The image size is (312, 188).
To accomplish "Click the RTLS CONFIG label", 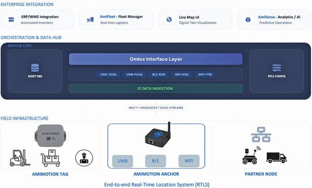I will tap(277, 76).
